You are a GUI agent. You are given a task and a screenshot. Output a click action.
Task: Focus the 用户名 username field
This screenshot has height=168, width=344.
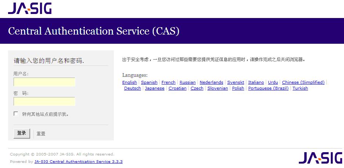(44, 82)
